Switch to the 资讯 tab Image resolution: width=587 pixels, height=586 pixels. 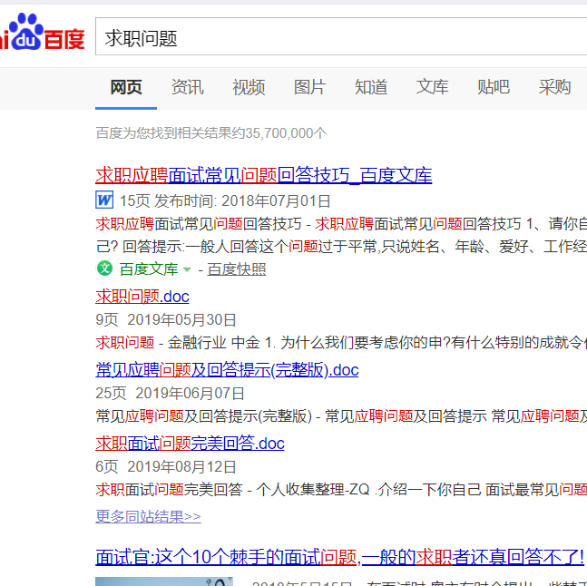[187, 87]
